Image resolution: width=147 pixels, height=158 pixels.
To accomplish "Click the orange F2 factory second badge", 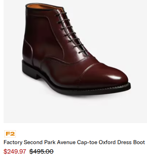I will [x=10, y=134].
